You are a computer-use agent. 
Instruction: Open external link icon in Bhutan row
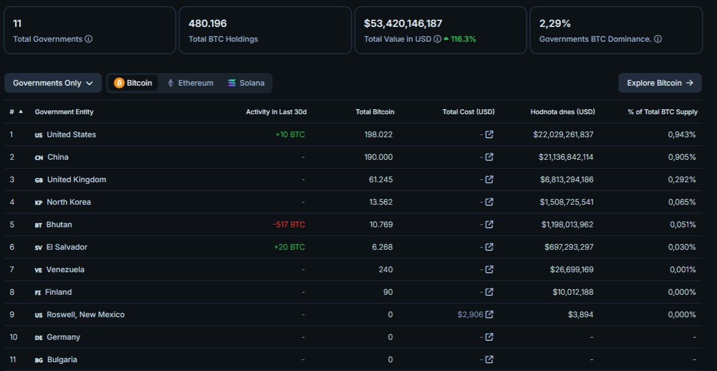coord(489,224)
